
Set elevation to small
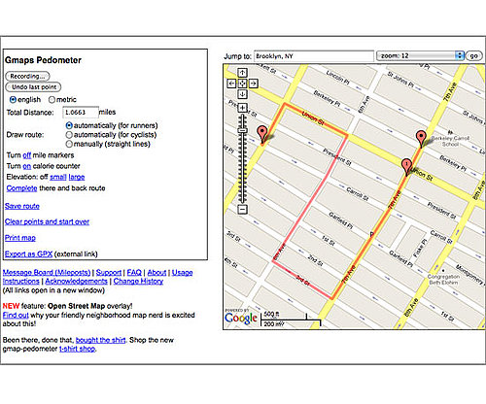tap(58, 177)
